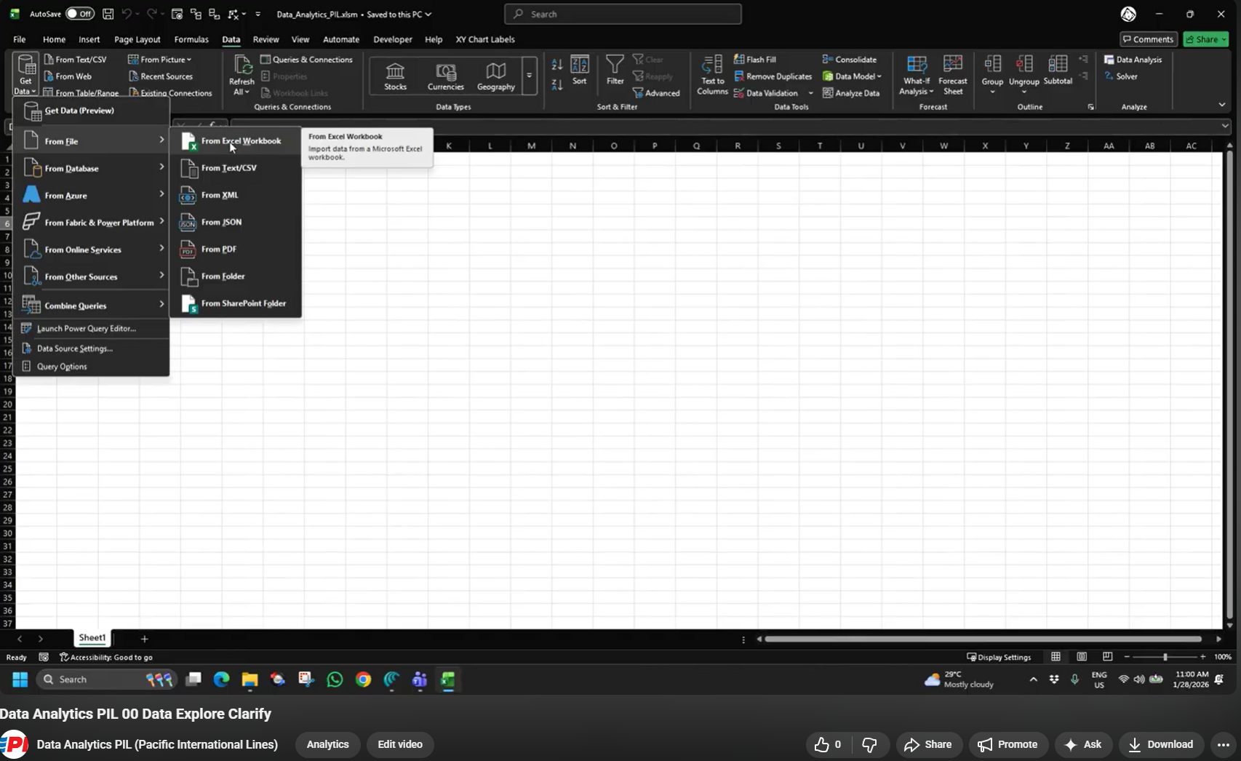Open Text to Columns tool
This screenshot has width=1241, height=761.
click(x=711, y=76)
